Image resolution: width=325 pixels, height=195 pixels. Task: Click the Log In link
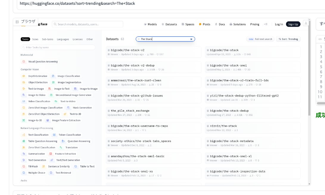[x=279, y=24]
